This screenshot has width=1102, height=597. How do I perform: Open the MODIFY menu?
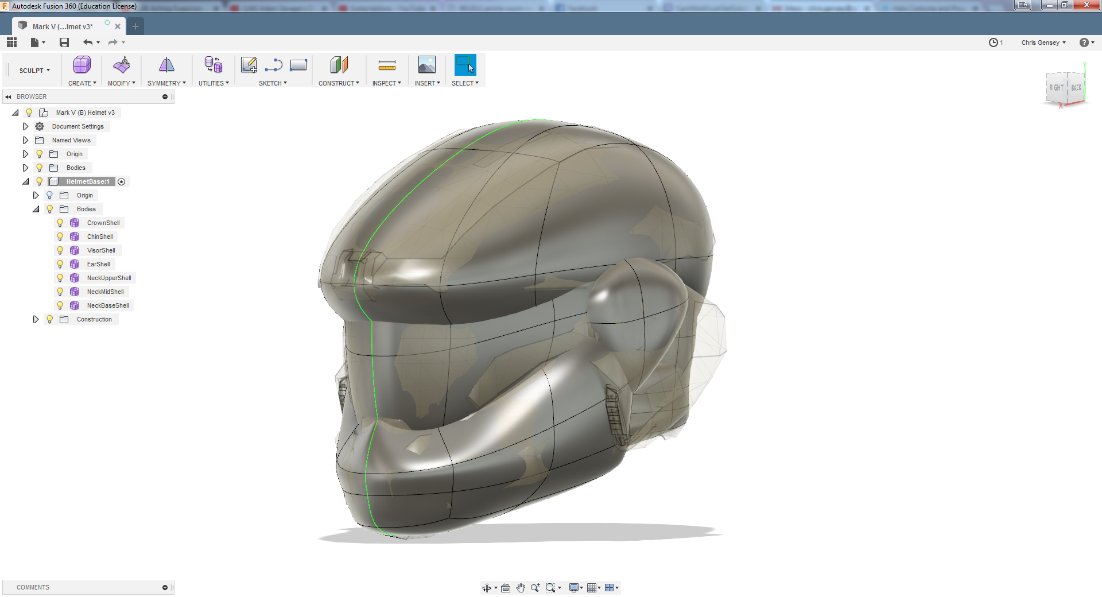coord(122,83)
